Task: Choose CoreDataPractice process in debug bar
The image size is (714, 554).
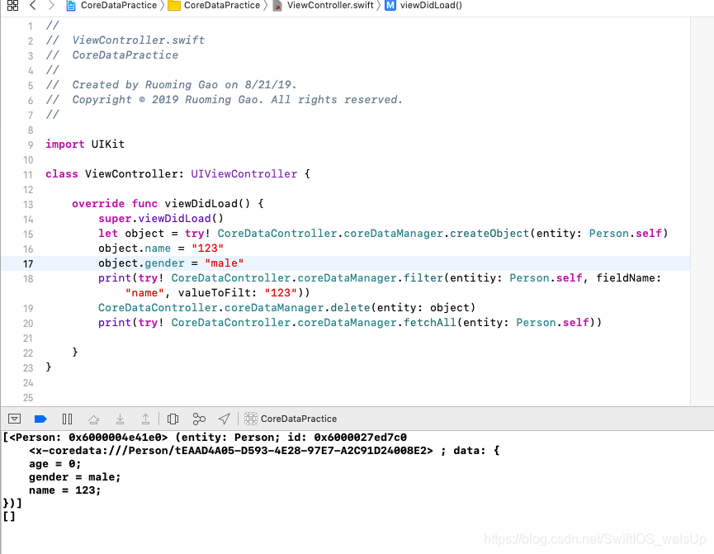Action: point(298,419)
